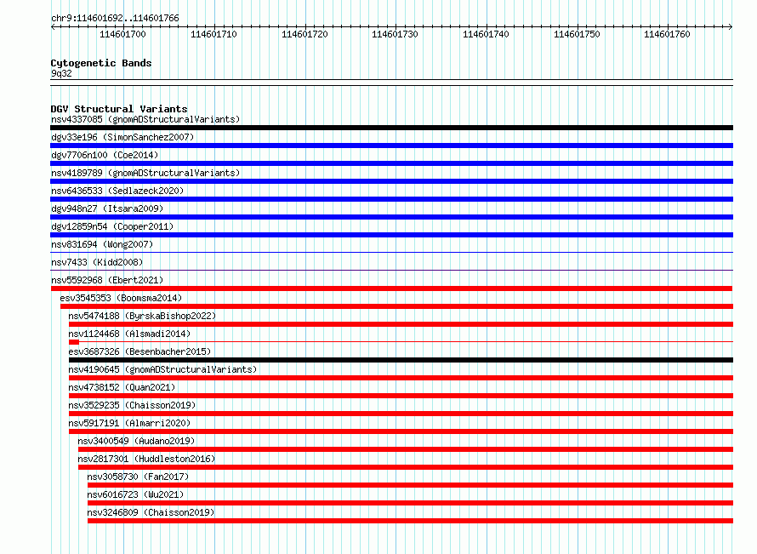This screenshot has height=554, width=757.
Task: Open variant nsv3058730 (Fan2017)
Action: 138,477
